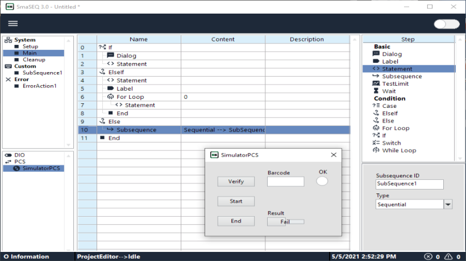Open the hamburger menu
This screenshot has height=261, width=466.
click(13, 23)
